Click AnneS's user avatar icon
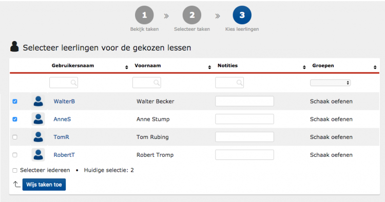This screenshot has height=202, width=385. point(38,119)
